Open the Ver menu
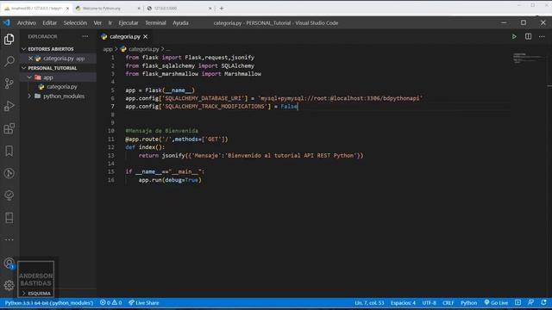552x310 pixels. [97, 23]
